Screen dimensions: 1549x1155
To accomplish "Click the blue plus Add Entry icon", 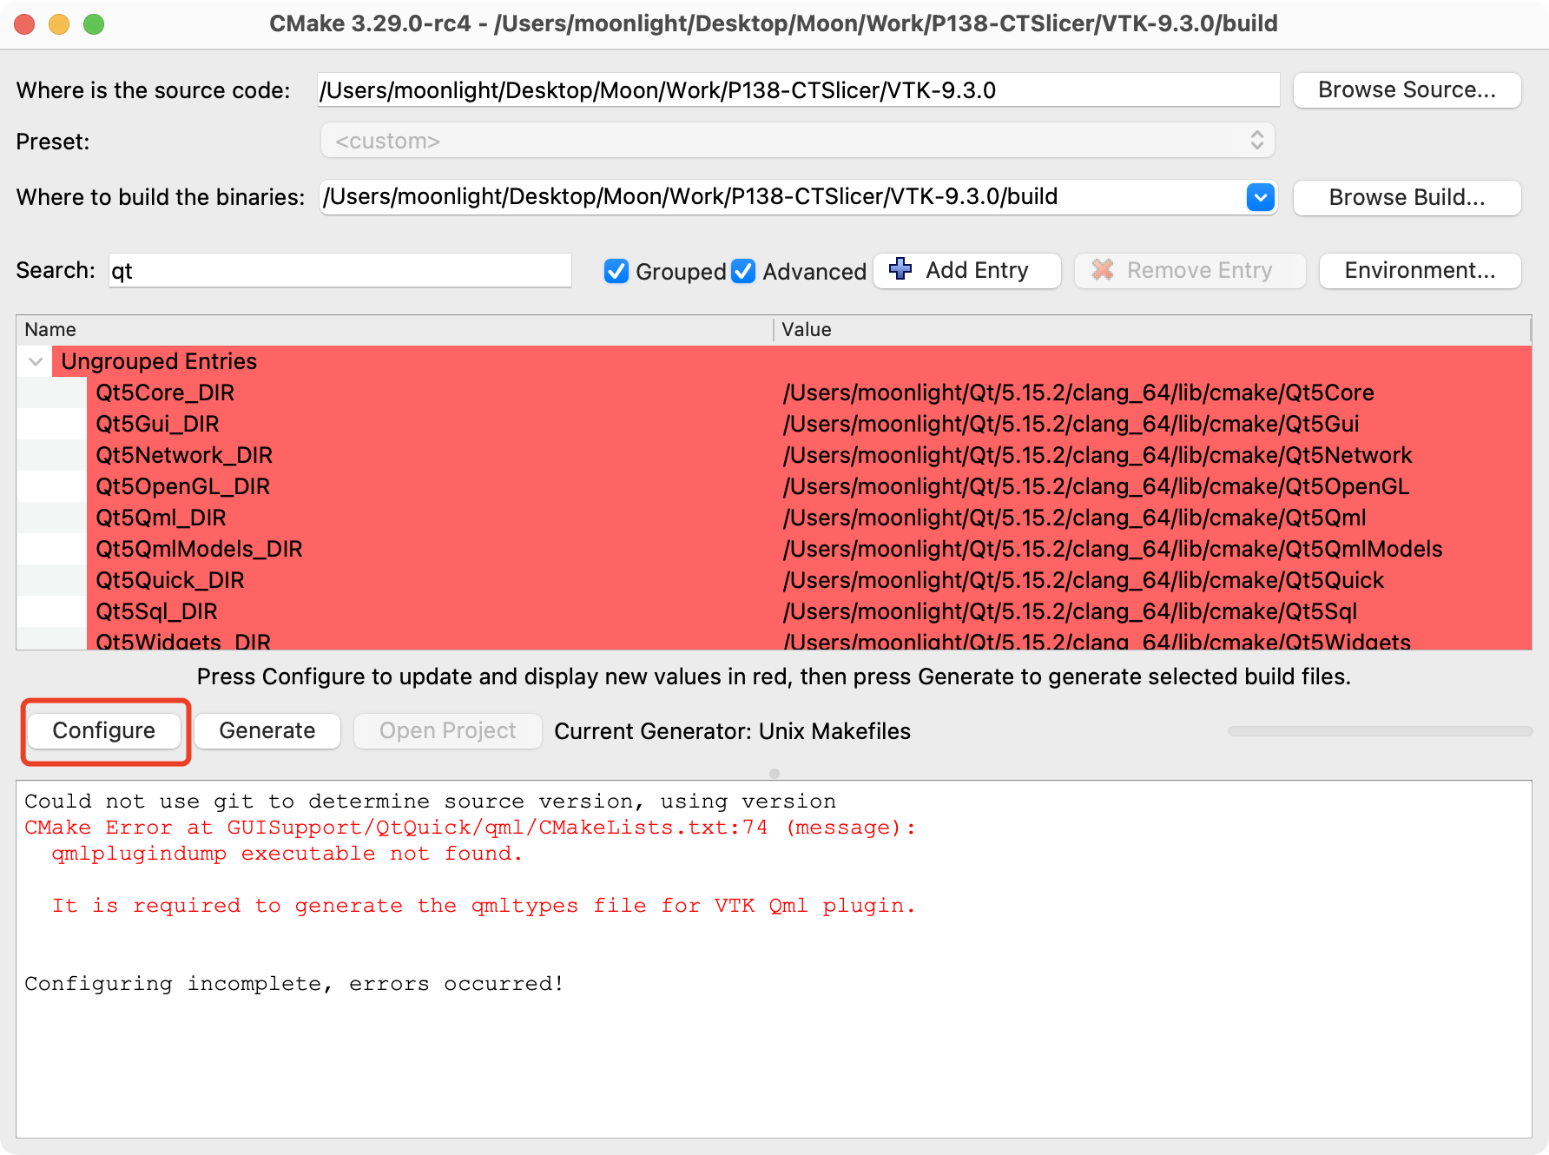I will click(900, 270).
